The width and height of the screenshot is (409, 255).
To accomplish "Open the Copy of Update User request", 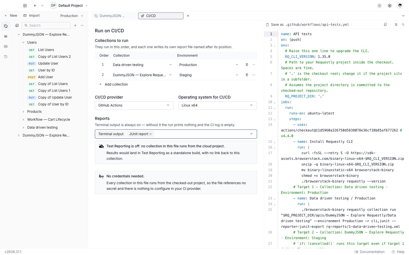I will click(x=55, y=97).
